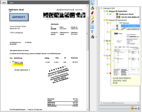Select the ACHTUNG stamp on the invoice
Screen dimensions: 142x112
59,75
